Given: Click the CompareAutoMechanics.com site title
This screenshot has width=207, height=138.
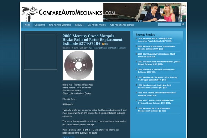Looking at the screenshot, I should tap(77, 12).
